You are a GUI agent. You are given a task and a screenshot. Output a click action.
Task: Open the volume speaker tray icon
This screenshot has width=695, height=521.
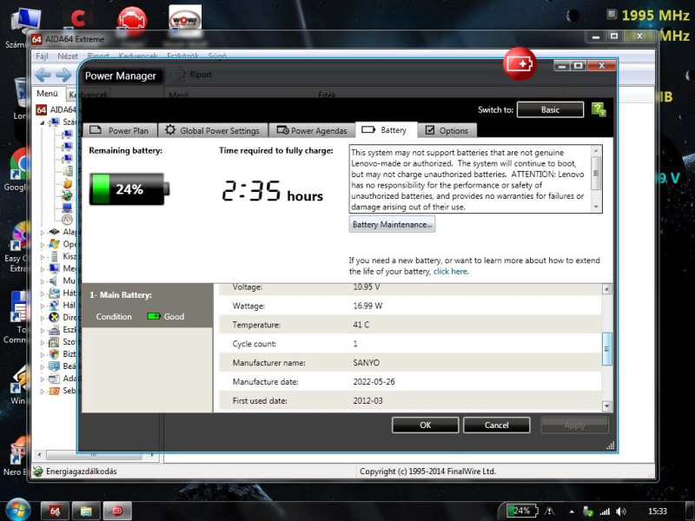pyautogui.click(x=620, y=511)
